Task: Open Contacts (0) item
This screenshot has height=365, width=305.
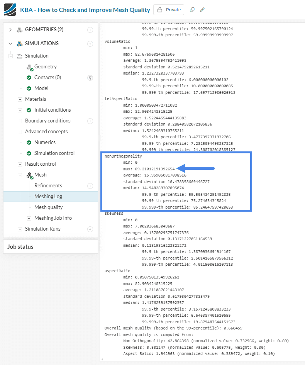Action: [47, 77]
